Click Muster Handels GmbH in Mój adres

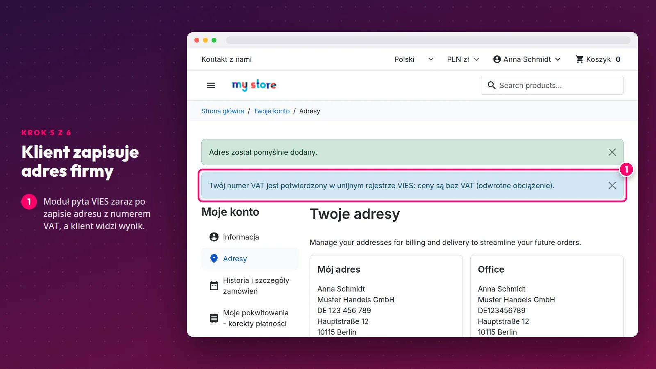click(x=356, y=300)
